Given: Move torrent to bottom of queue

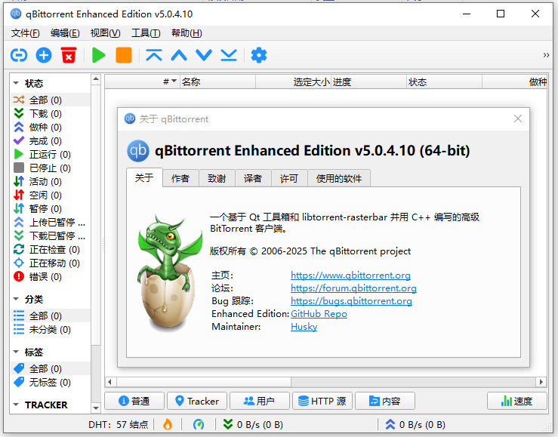Looking at the screenshot, I should click(x=229, y=55).
